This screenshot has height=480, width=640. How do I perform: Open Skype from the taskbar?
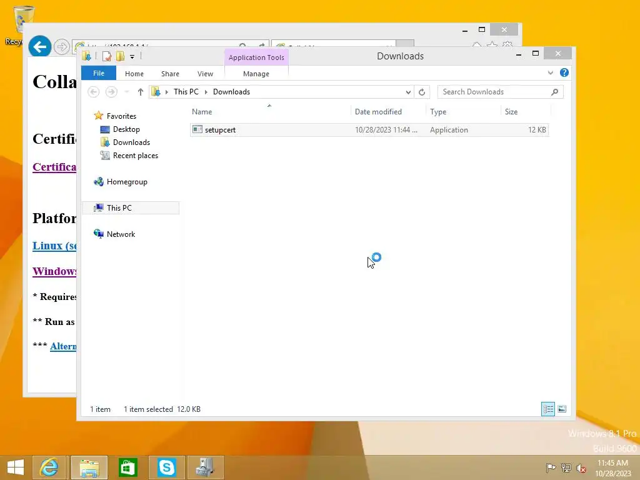166,467
